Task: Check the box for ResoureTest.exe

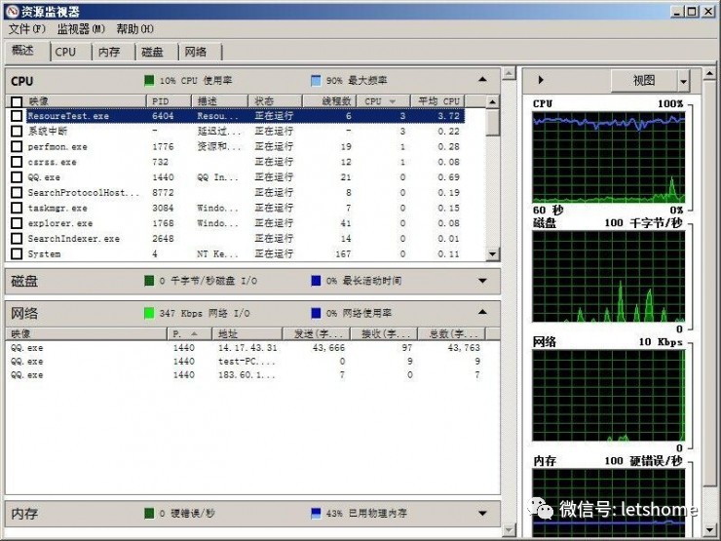Action: (x=16, y=116)
